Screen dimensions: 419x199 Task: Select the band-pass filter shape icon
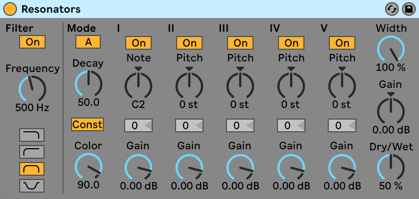[x=32, y=169]
